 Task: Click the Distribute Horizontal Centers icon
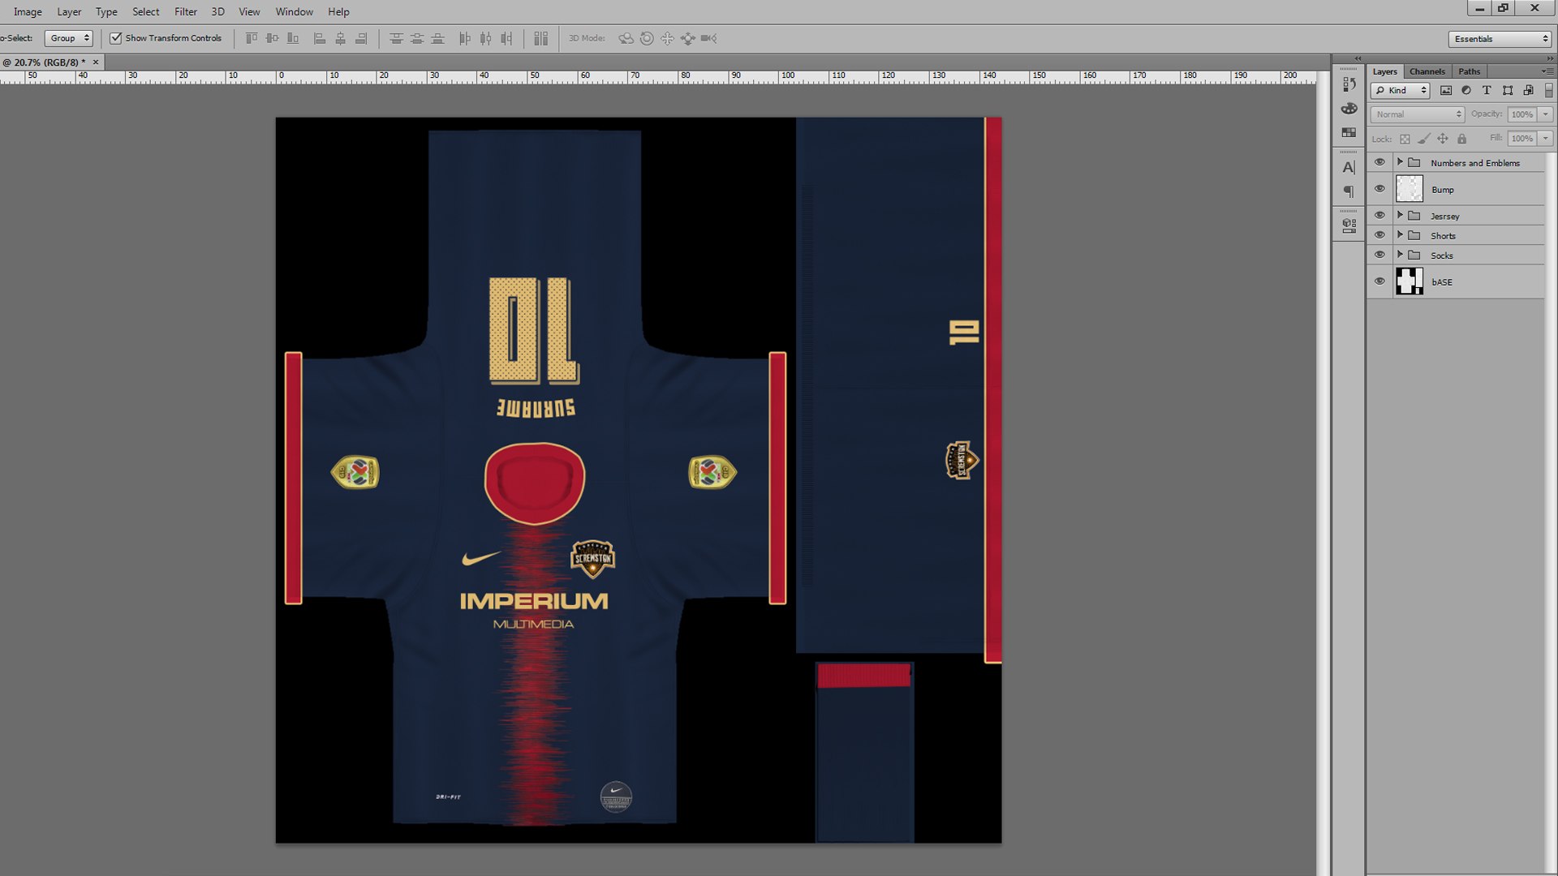click(x=485, y=38)
